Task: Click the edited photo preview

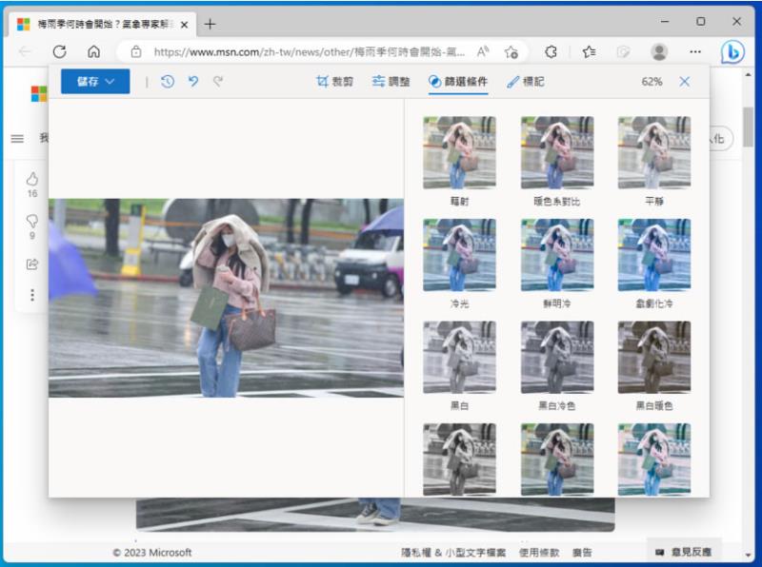Action: pos(226,298)
